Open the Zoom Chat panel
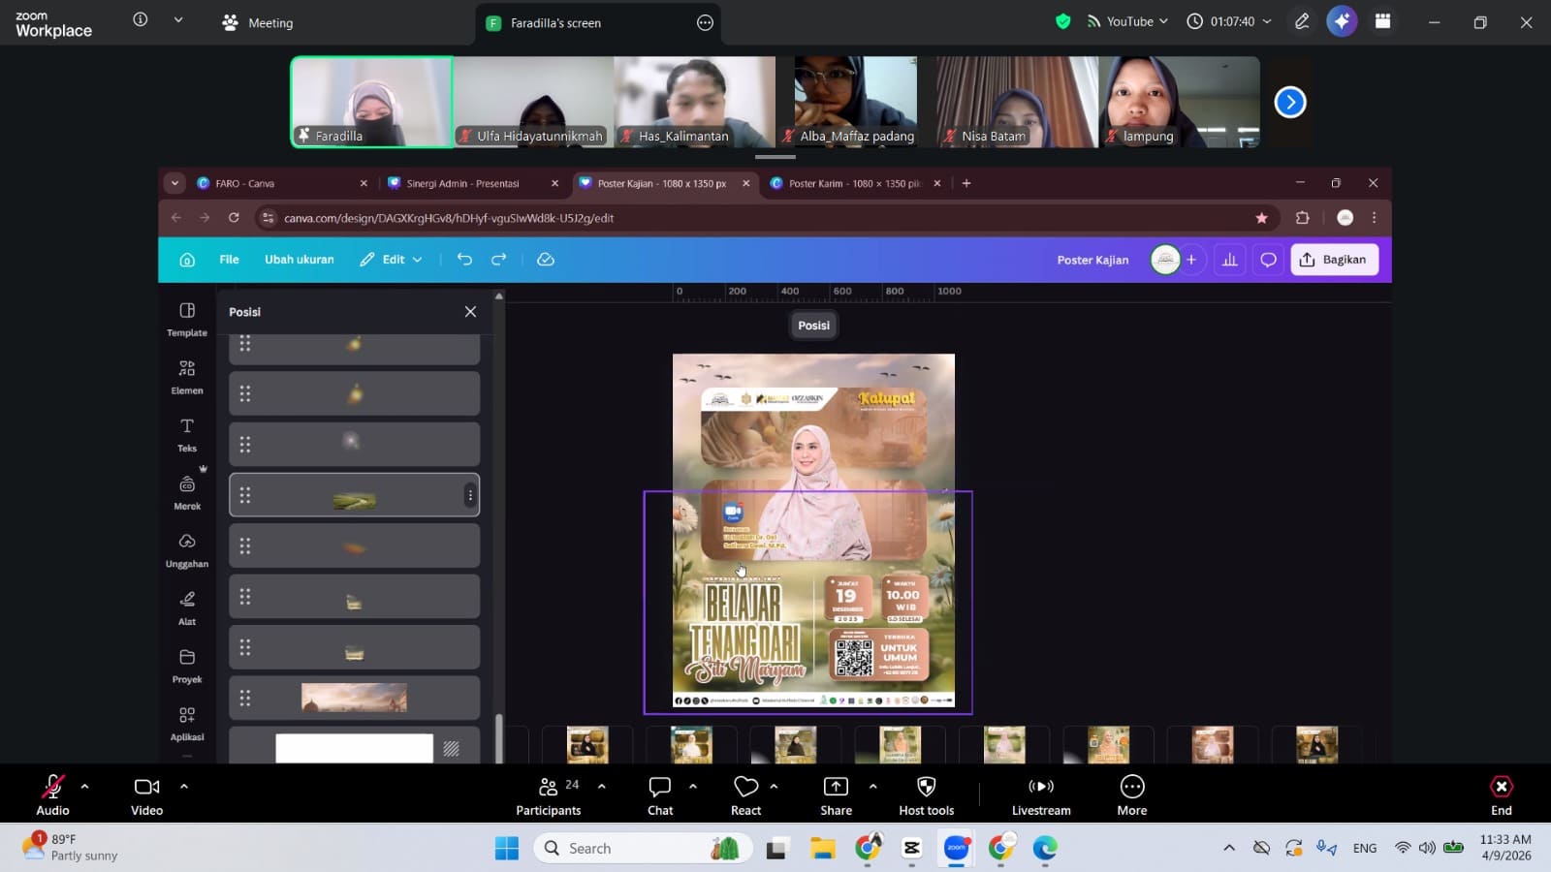Screen dimensions: 1551x872 pyautogui.click(x=660, y=795)
